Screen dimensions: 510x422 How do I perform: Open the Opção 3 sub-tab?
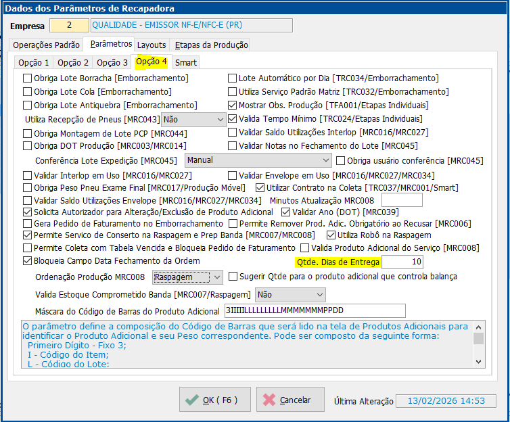point(112,62)
